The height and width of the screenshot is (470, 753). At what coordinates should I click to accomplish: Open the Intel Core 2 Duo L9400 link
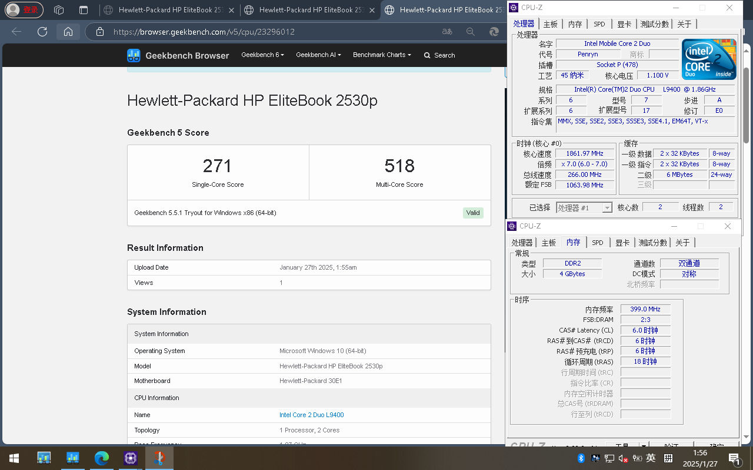pos(312,415)
